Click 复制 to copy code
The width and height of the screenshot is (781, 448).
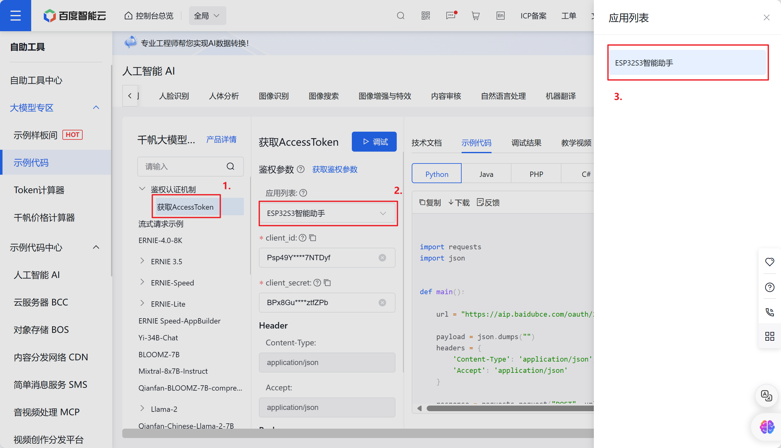430,202
